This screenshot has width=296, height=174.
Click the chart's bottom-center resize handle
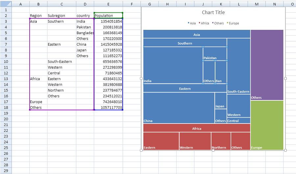coord(213,150)
